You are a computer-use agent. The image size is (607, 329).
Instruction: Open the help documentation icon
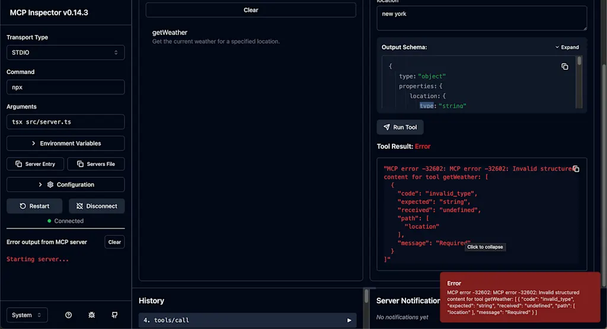[x=69, y=315]
